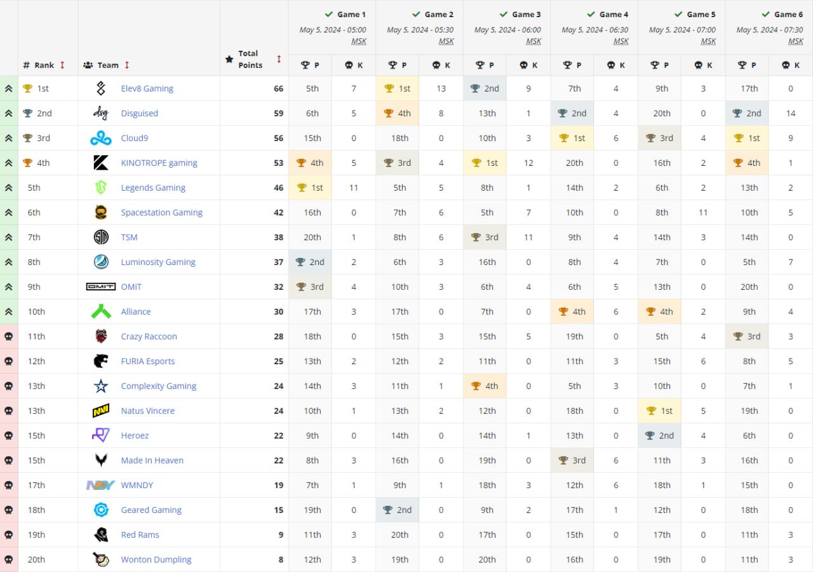
Task: Click the Natus Vincere yellow logo
Action: pyautogui.click(x=100, y=411)
